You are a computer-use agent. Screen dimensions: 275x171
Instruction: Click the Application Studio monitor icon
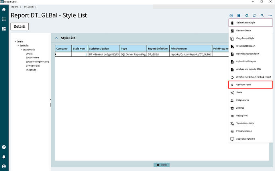tap(232, 139)
